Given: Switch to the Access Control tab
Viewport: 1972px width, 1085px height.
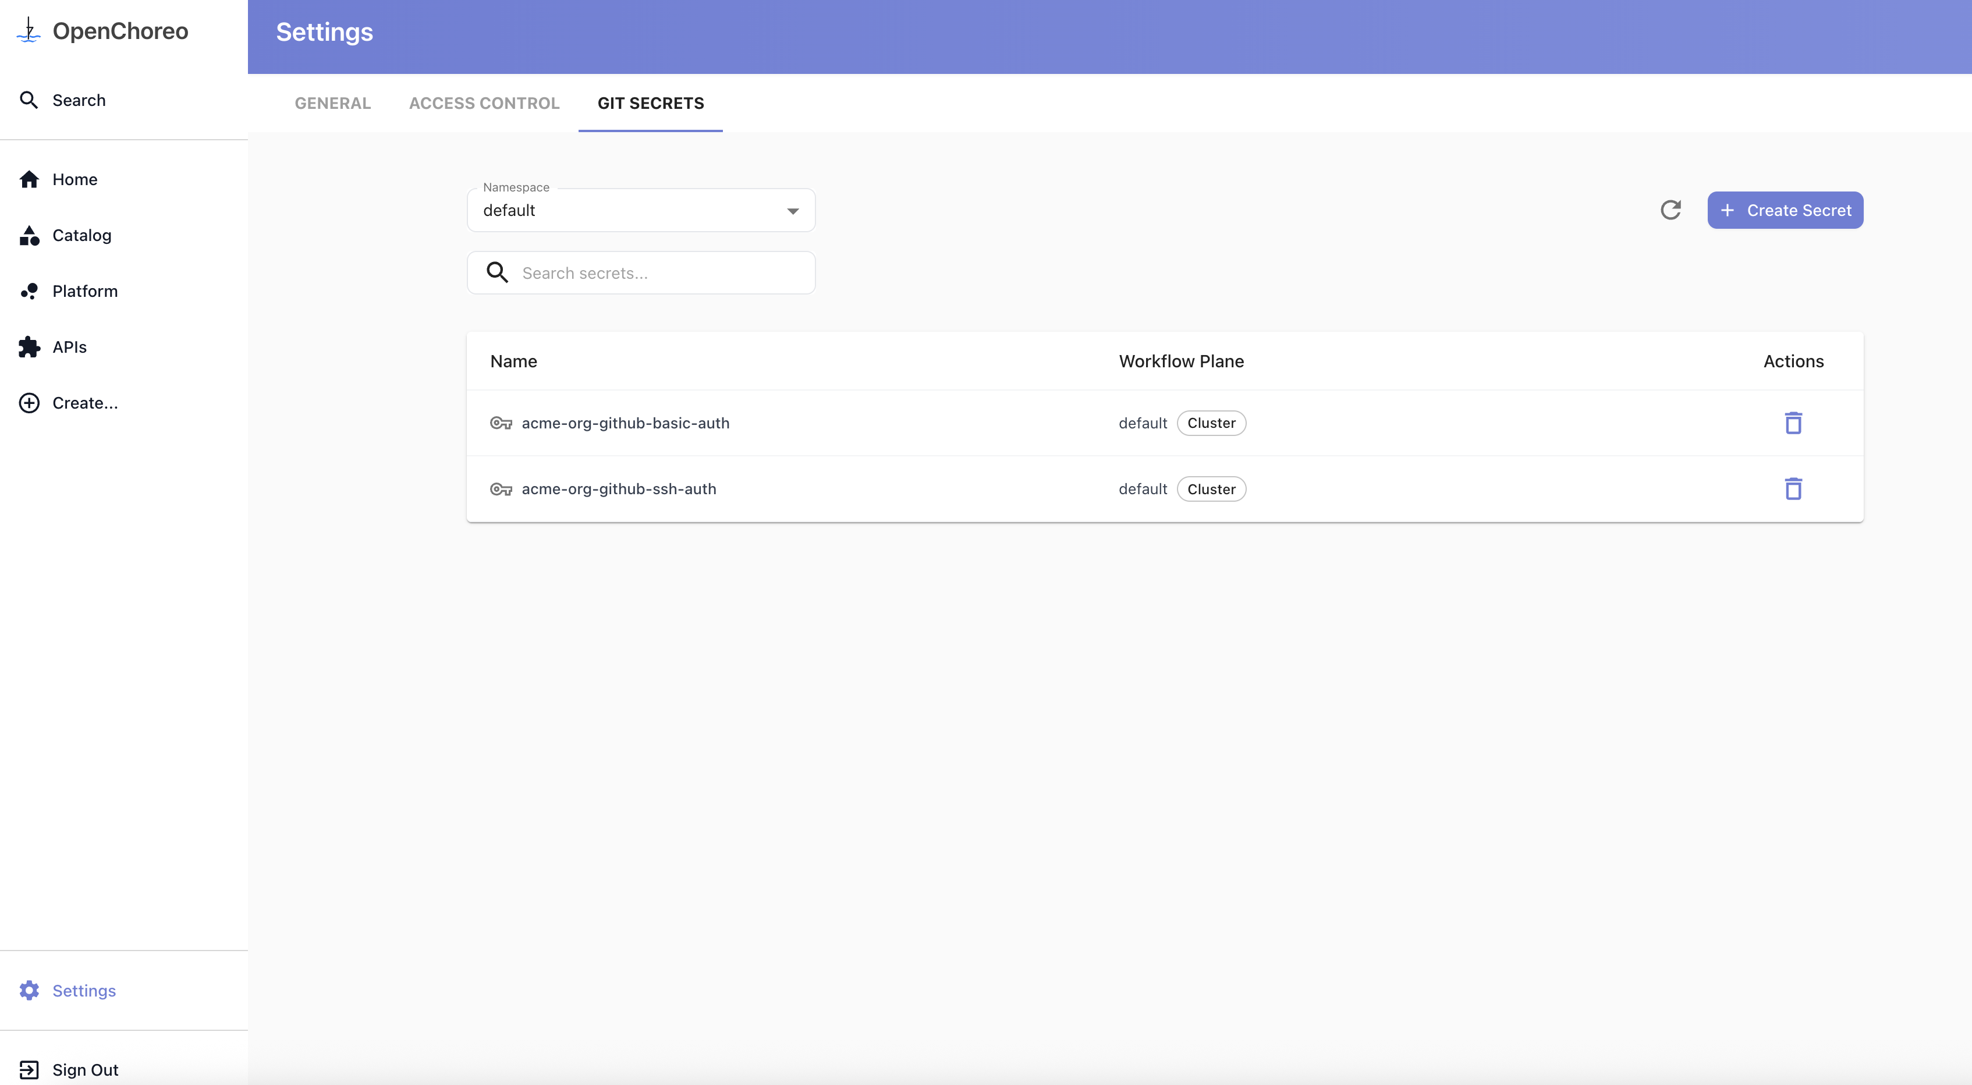Looking at the screenshot, I should [484, 104].
